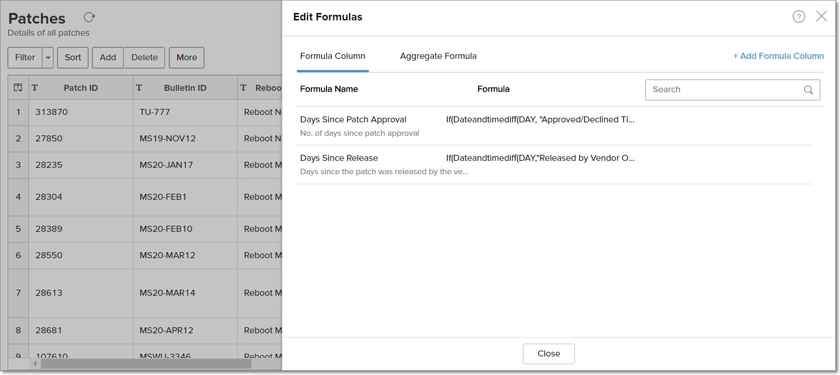Click the Reboot column text type icon
Image resolution: width=840 pixels, height=375 pixels.
point(243,88)
